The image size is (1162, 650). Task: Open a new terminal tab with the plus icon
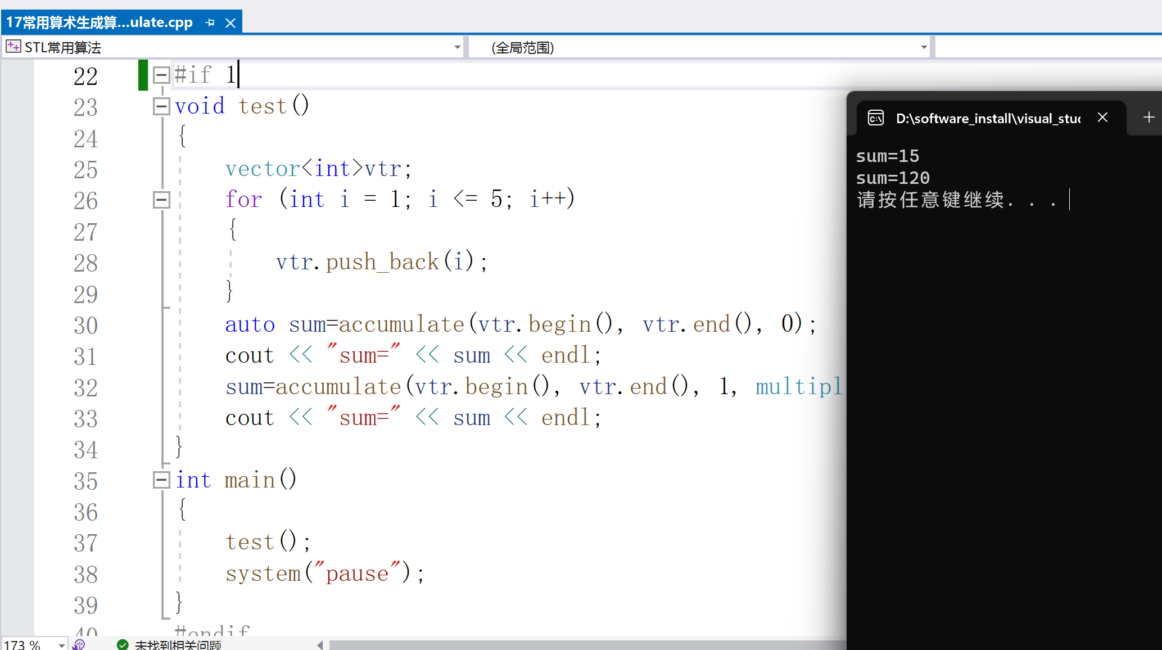(x=1149, y=117)
